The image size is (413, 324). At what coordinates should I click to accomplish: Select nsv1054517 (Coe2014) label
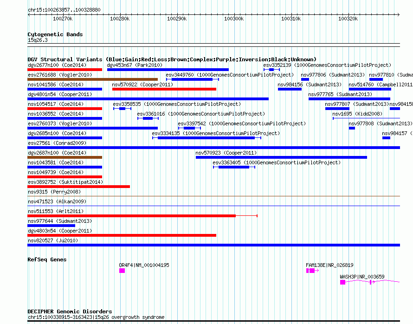(x=56, y=104)
